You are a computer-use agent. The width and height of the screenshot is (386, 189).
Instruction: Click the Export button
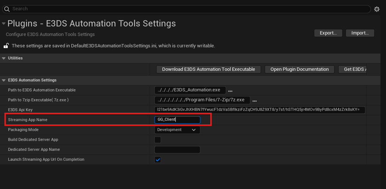point(328,33)
